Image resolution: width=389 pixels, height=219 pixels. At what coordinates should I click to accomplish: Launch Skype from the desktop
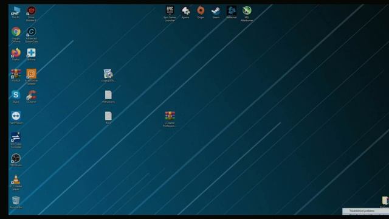coord(16,97)
